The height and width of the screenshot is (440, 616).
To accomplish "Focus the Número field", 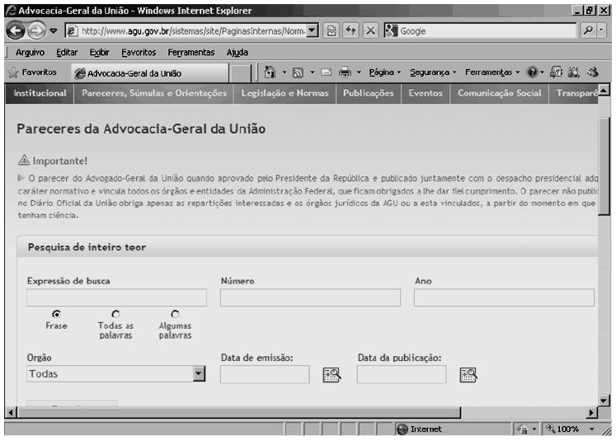I will [310, 297].
